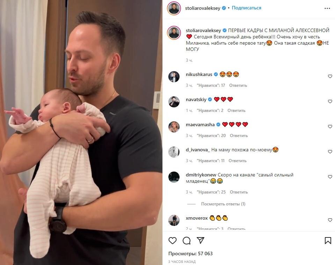Open the header stoliarovaleksey story avatar
Screen dimensions: 335x265
[x=174, y=8]
